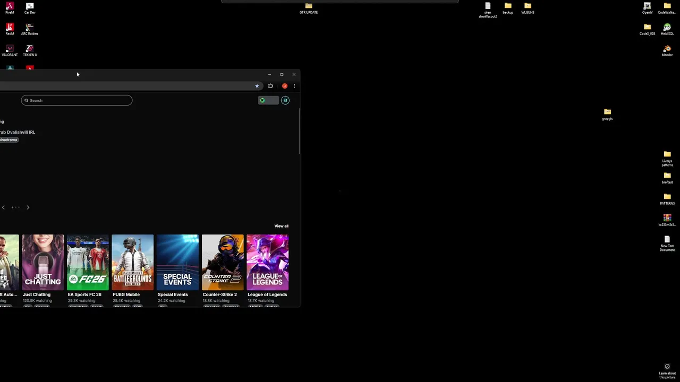The height and width of the screenshot is (382, 680).
Task: Go to the next carousel slide
Action: pyautogui.click(x=28, y=207)
